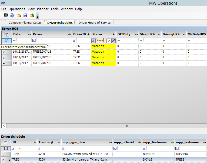The image size is (207, 163).
Task: Sort by the mpp_gps_desc column header
Action: (74, 142)
